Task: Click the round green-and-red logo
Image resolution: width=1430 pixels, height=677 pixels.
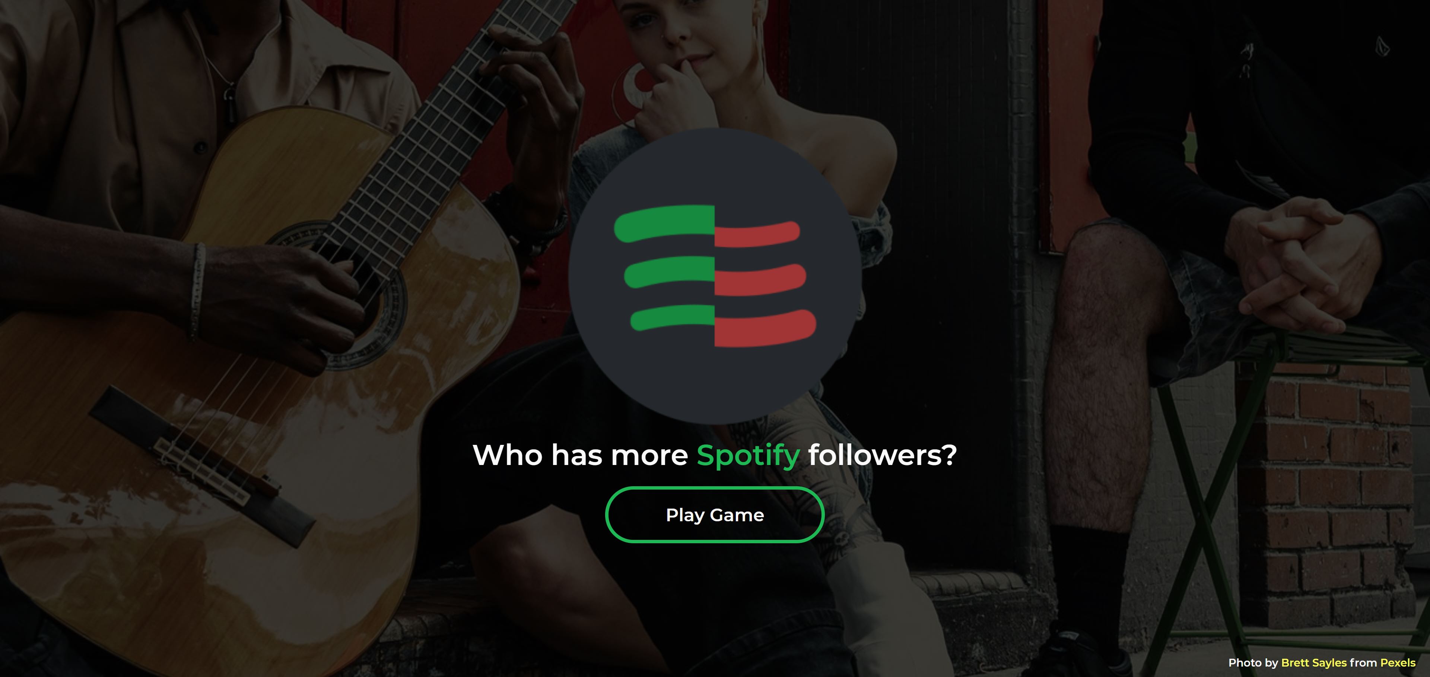Action: (x=715, y=276)
